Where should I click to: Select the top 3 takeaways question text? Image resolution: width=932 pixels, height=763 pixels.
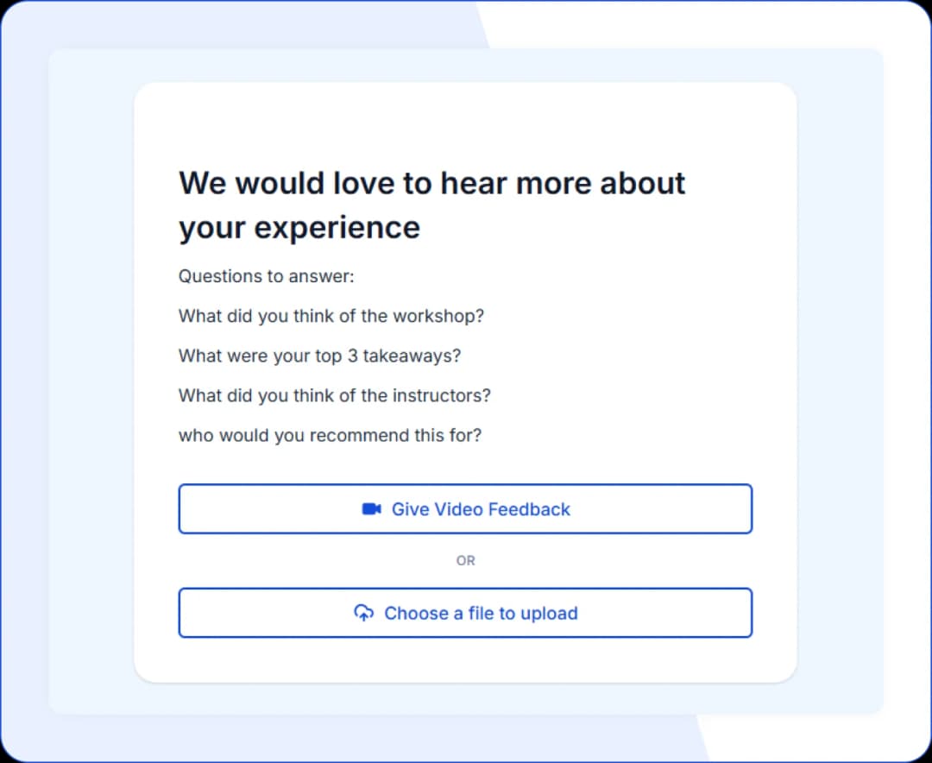tap(319, 356)
